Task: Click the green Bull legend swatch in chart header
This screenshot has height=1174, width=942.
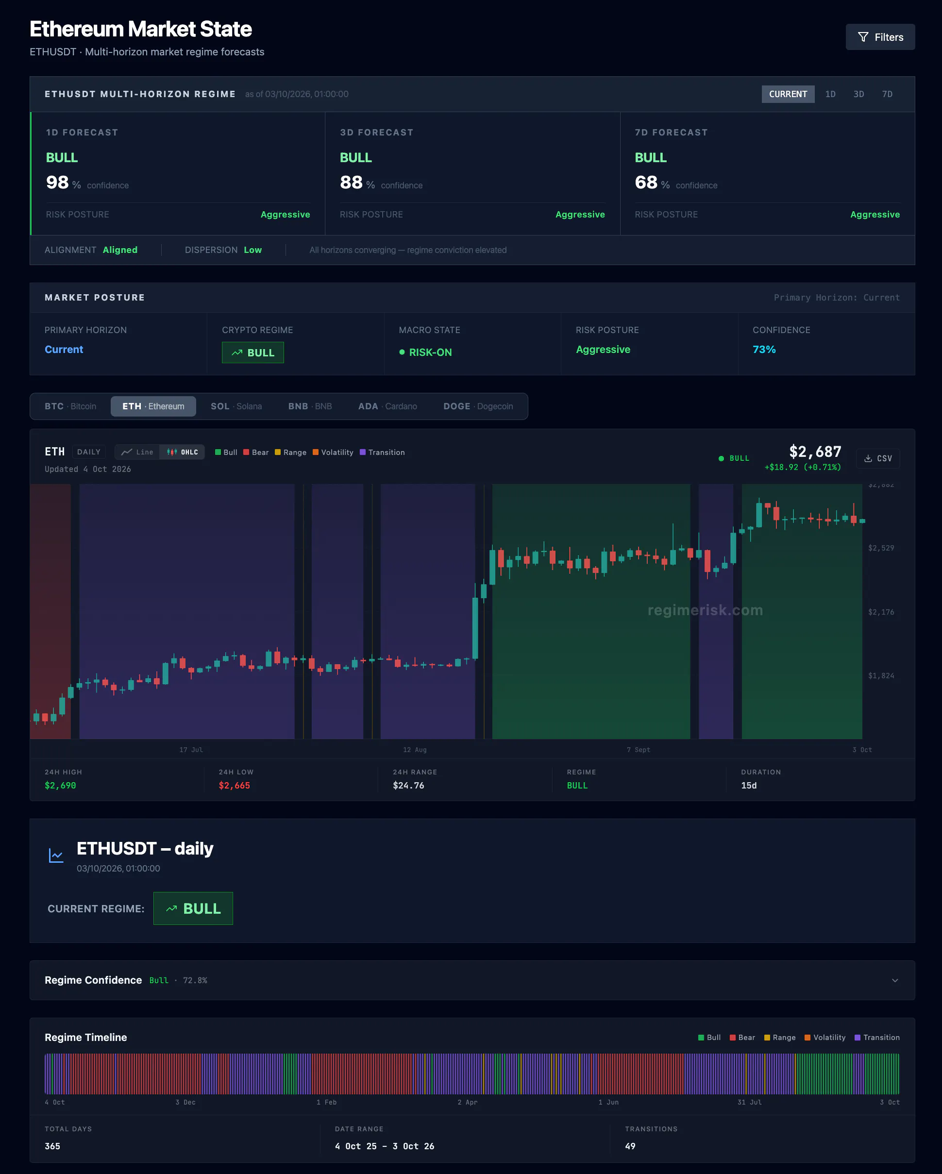Action: [218, 452]
